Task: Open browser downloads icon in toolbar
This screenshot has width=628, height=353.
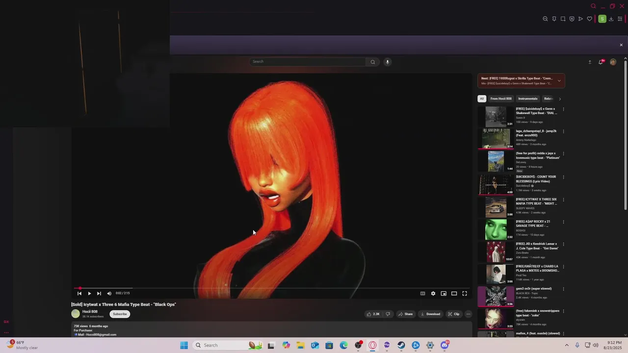Action: (611, 19)
